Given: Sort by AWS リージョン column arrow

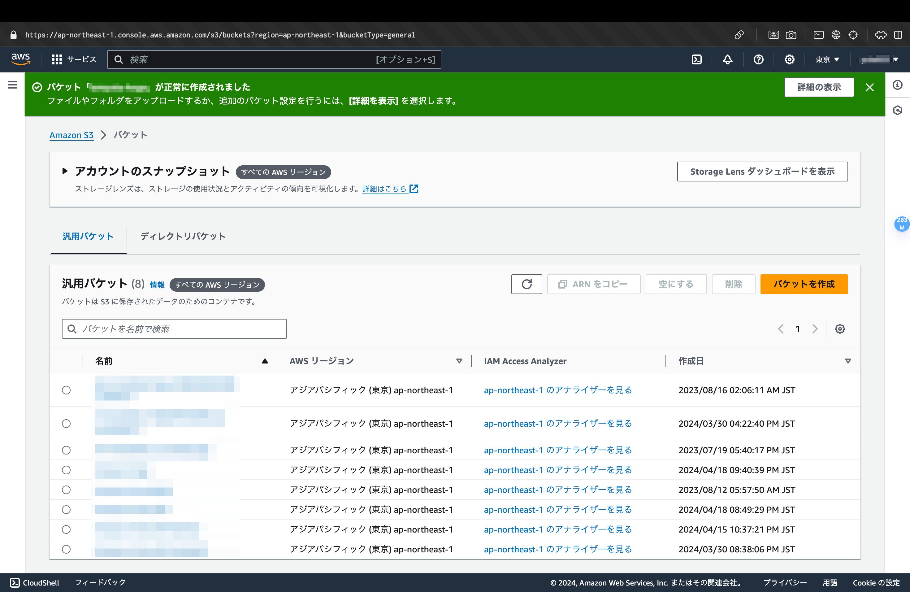Looking at the screenshot, I should pyautogui.click(x=459, y=361).
